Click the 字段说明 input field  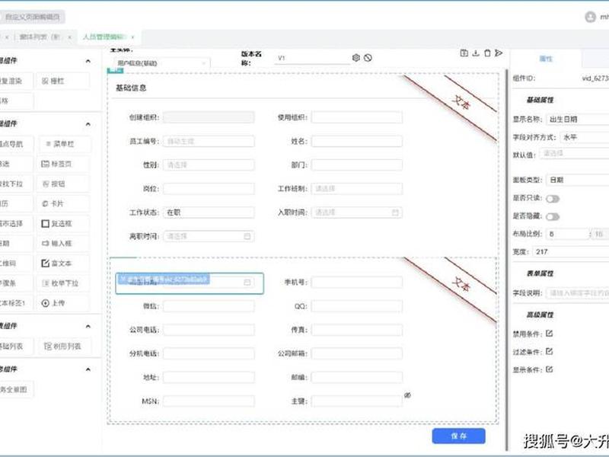click(x=578, y=293)
